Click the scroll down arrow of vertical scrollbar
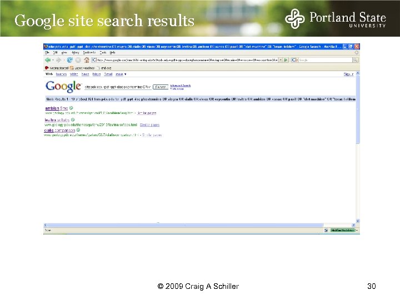The image size is (400, 300). coord(358,221)
